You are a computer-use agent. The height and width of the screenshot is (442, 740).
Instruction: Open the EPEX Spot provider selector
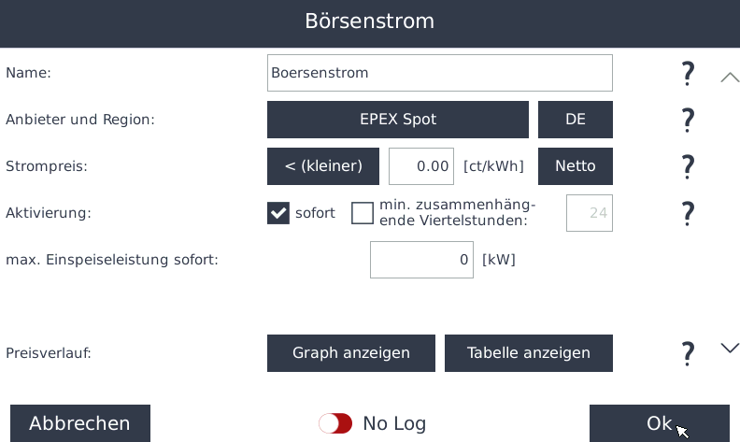pos(398,120)
